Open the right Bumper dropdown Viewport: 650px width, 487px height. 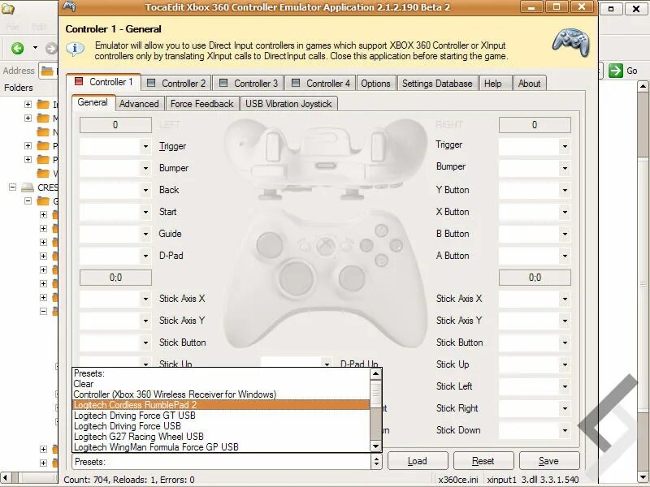(x=565, y=168)
